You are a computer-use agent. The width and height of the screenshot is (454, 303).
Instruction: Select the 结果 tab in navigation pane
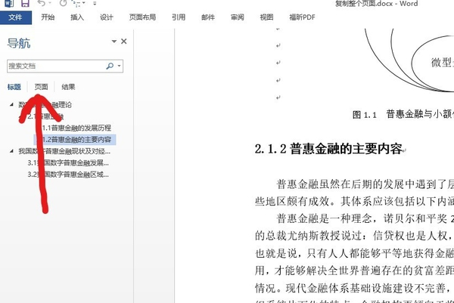click(68, 87)
